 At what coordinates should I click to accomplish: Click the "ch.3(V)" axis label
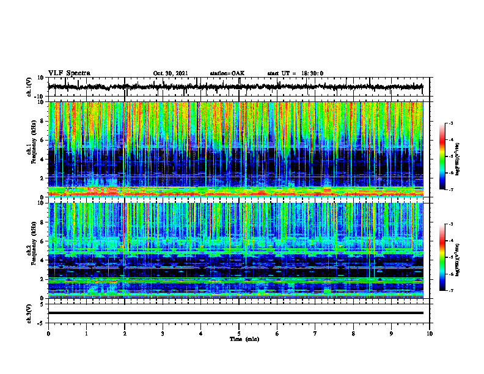pyautogui.click(x=29, y=313)
